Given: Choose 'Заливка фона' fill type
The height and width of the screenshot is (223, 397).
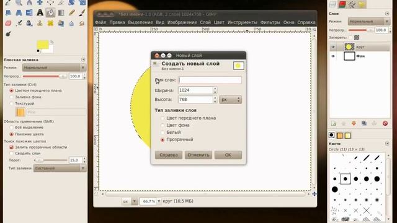Looking at the screenshot, I should tap(11, 97).
